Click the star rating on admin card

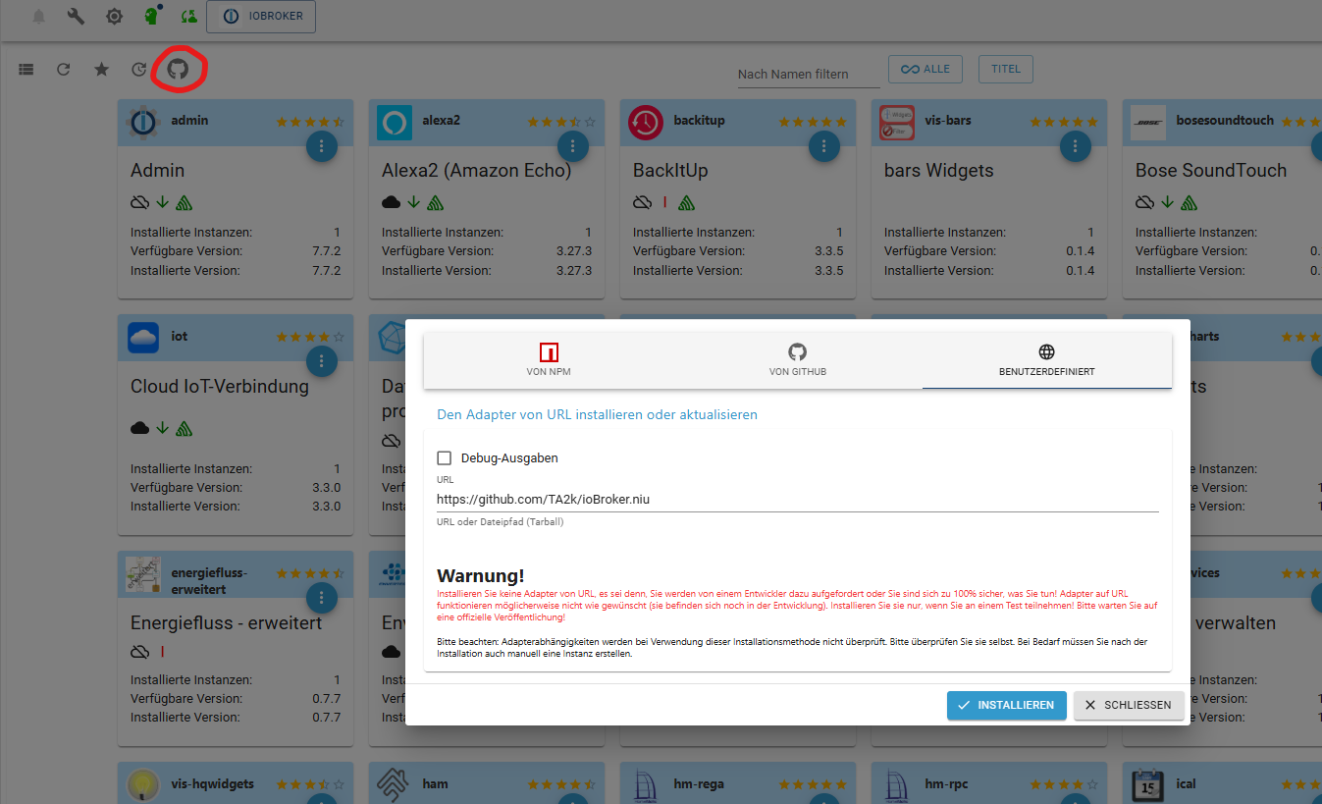(310, 122)
